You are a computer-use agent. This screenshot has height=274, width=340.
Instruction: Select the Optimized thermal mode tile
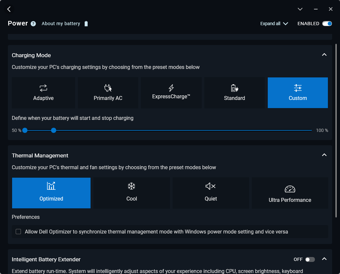tap(51, 193)
